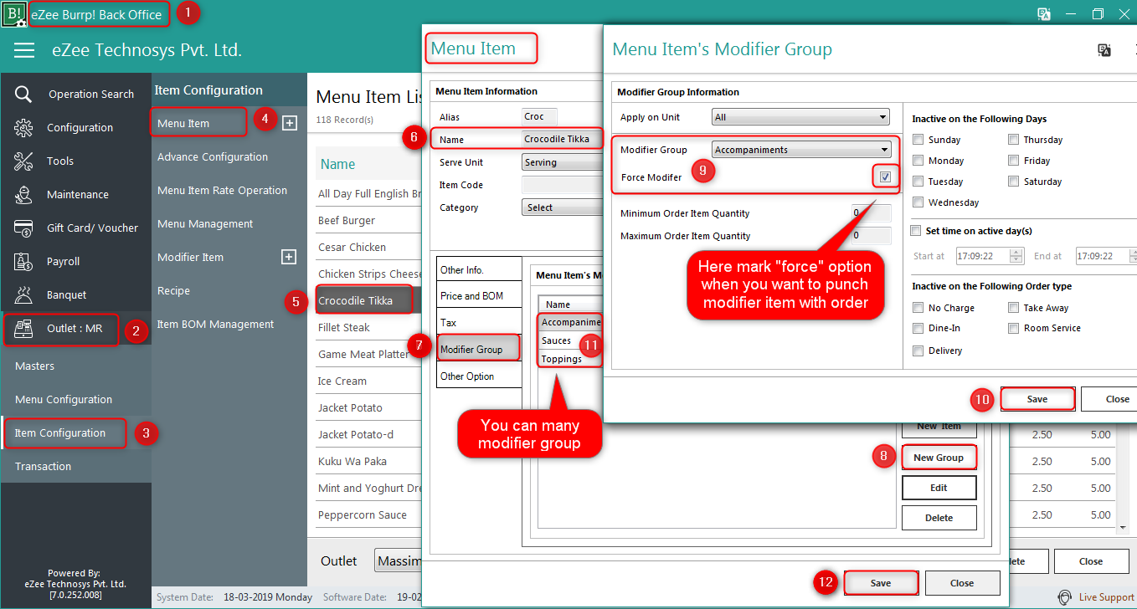
Task: Open Operation Search magnifier icon
Action: 23,94
